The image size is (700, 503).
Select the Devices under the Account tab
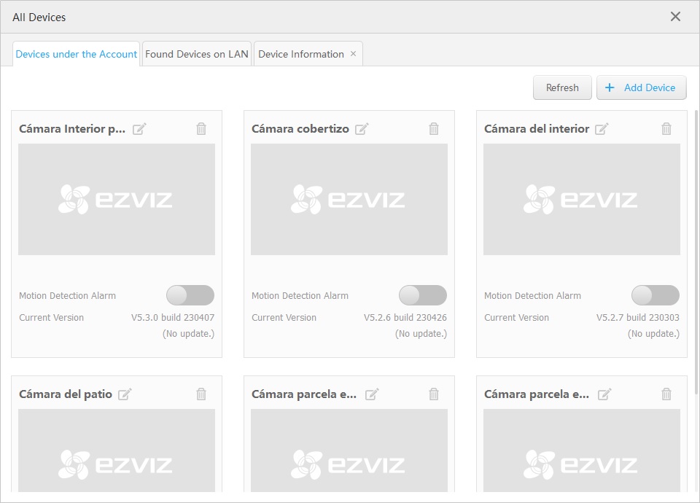(x=77, y=54)
